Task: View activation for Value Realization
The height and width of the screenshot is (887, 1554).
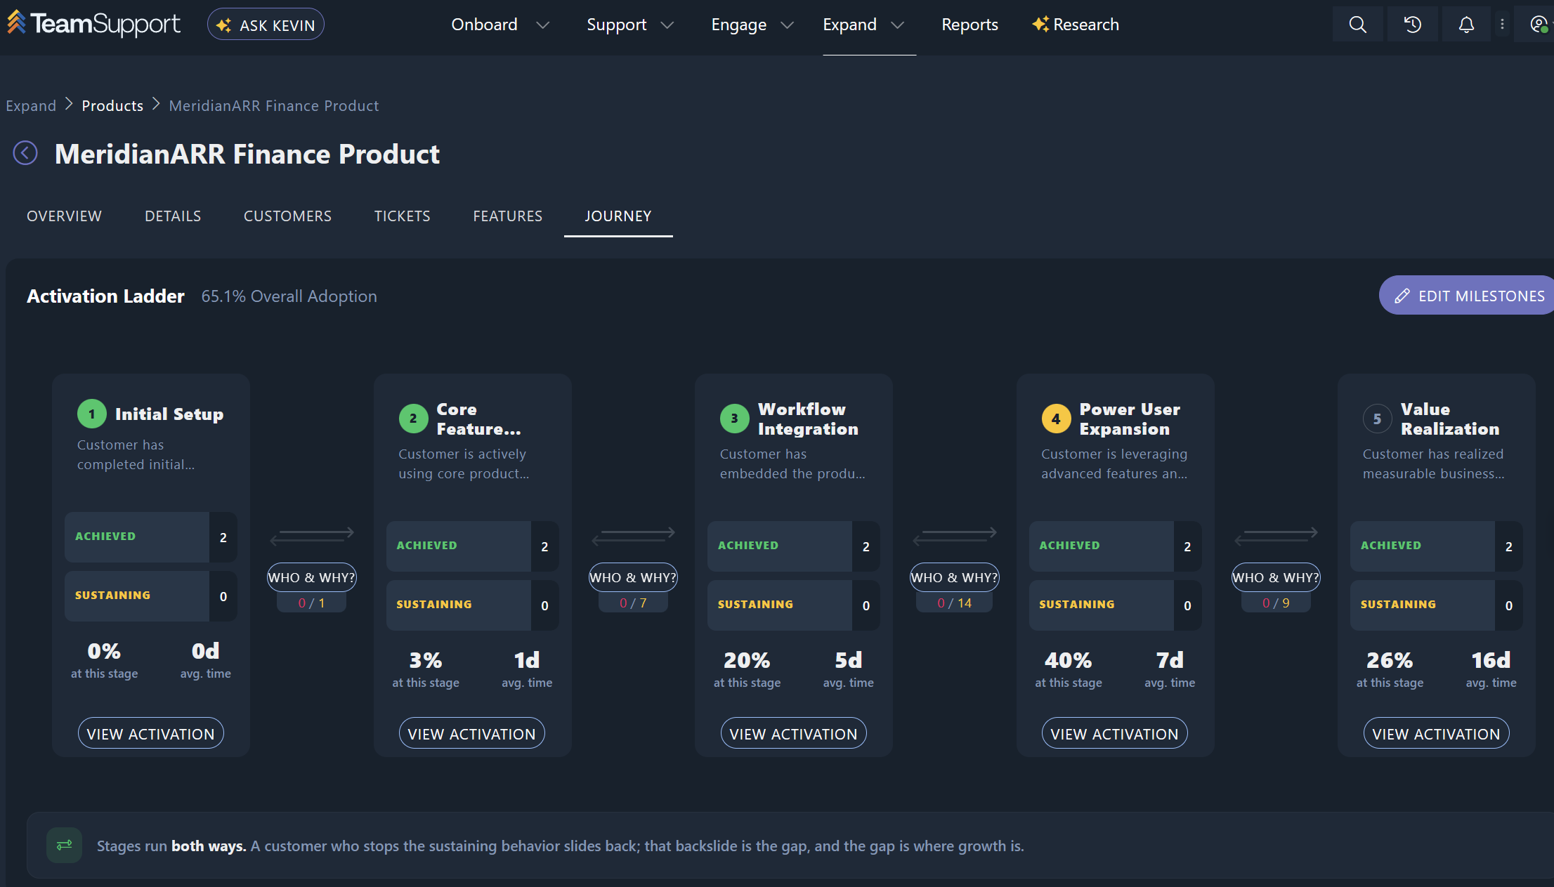Action: pos(1436,733)
